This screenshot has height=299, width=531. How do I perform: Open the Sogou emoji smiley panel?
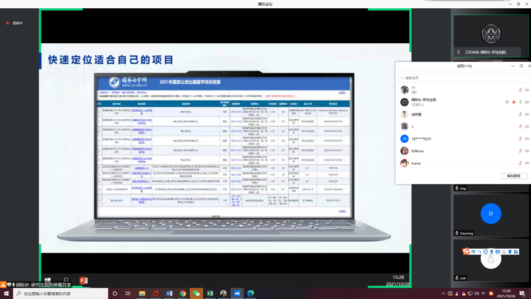486,252
